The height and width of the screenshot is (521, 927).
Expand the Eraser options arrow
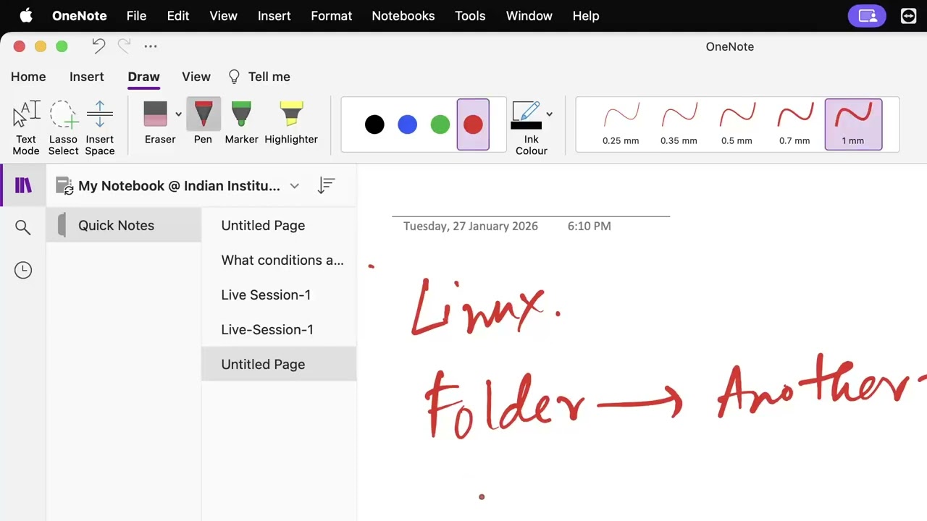pyautogui.click(x=178, y=114)
